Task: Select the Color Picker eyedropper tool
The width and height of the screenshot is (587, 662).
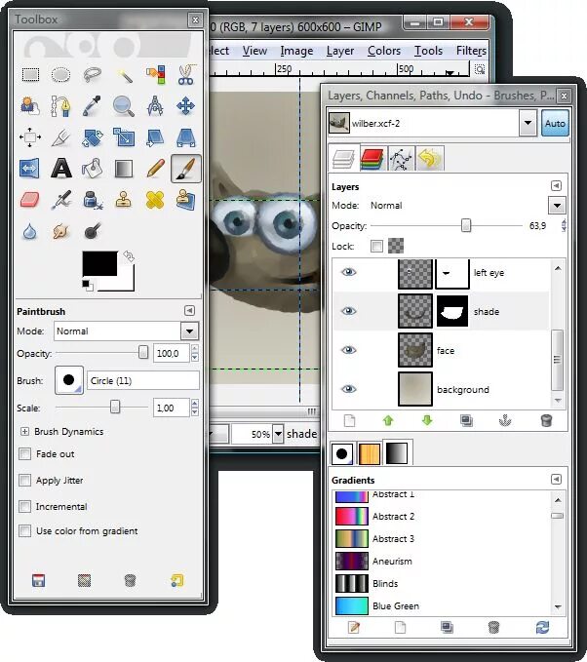Action: (x=92, y=106)
